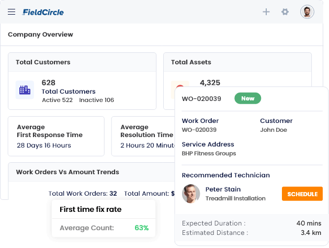Open the hamburger navigation menu
The image size is (329, 248).
point(12,12)
